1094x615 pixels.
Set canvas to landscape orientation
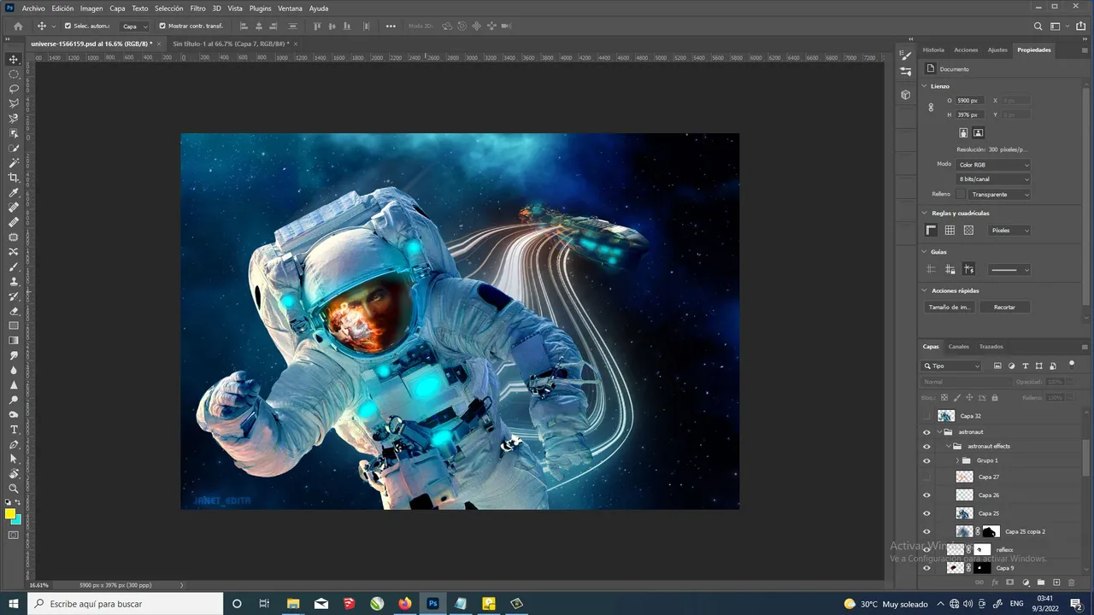(979, 132)
